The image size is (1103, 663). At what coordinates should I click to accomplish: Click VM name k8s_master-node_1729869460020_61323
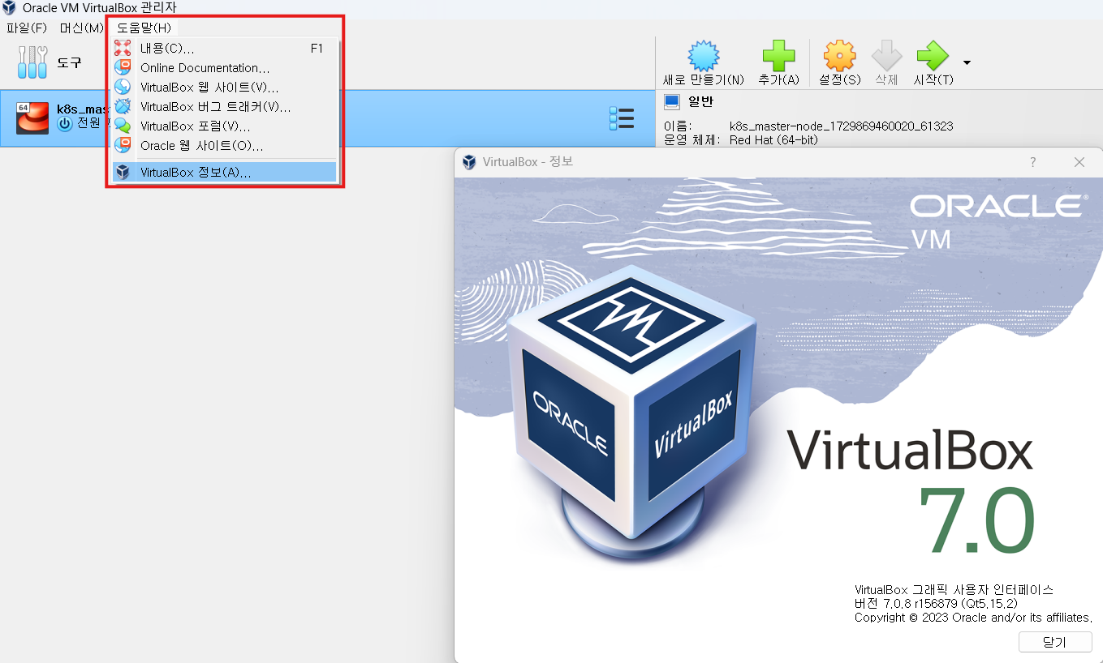841,126
